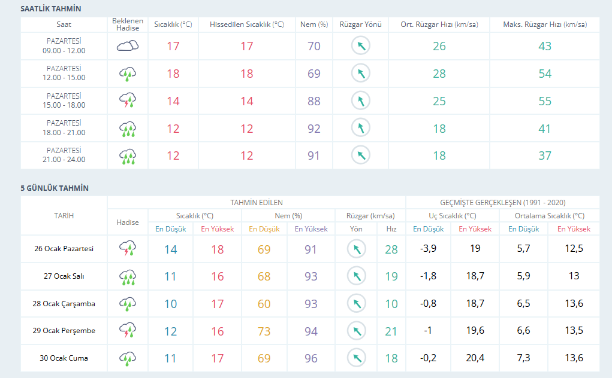Click the cloudy icon for 09.00 - 12.00
This screenshot has width=612, height=378.
click(x=127, y=46)
